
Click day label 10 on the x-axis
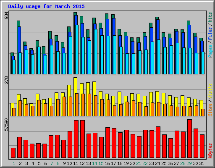(69, 163)
